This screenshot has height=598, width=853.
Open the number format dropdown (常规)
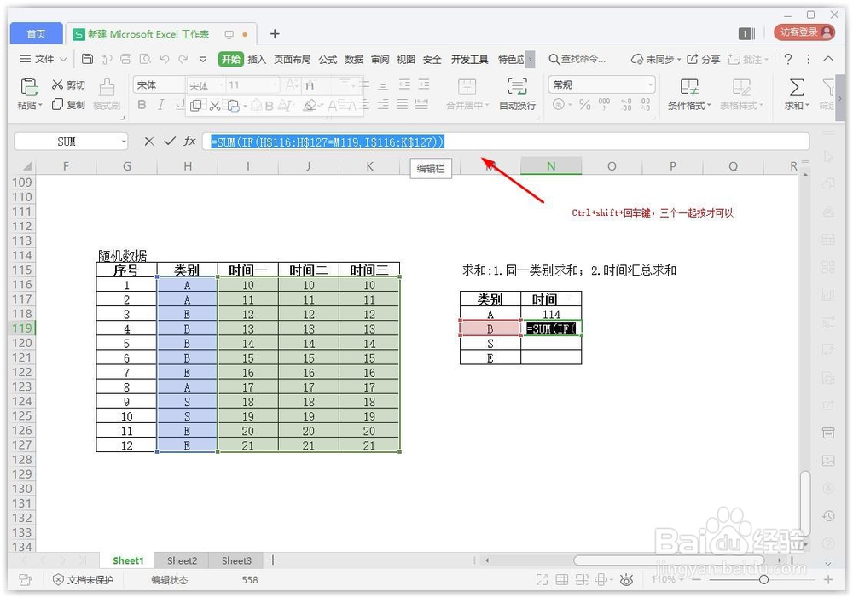[650, 85]
